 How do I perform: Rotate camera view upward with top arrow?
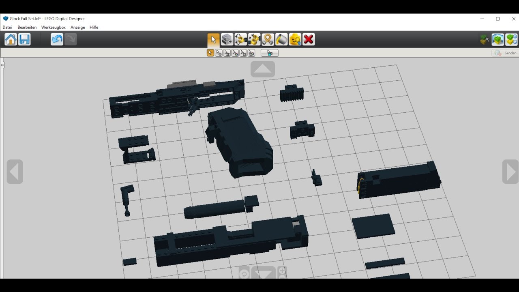pyautogui.click(x=263, y=69)
